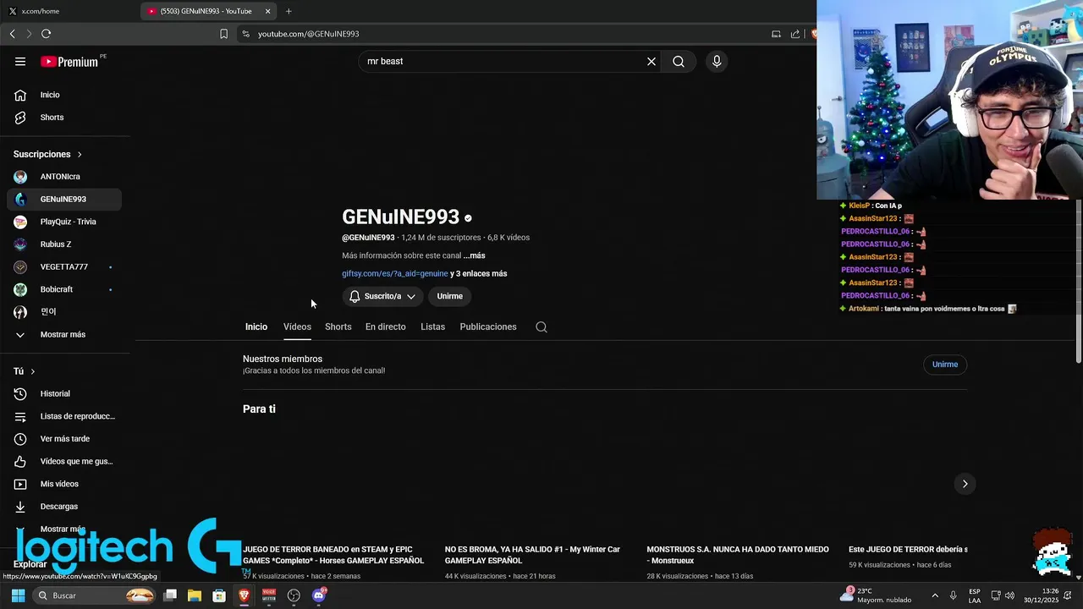The image size is (1083, 609).
Task: Bookmark this page with the bookmark icon
Action: [x=223, y=34]
